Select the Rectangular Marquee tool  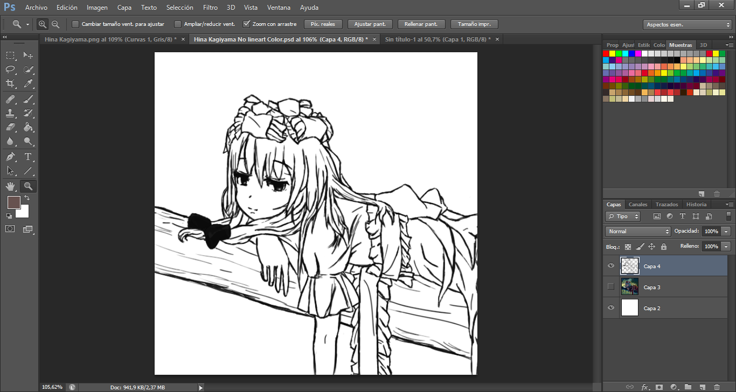coord(10,55)
